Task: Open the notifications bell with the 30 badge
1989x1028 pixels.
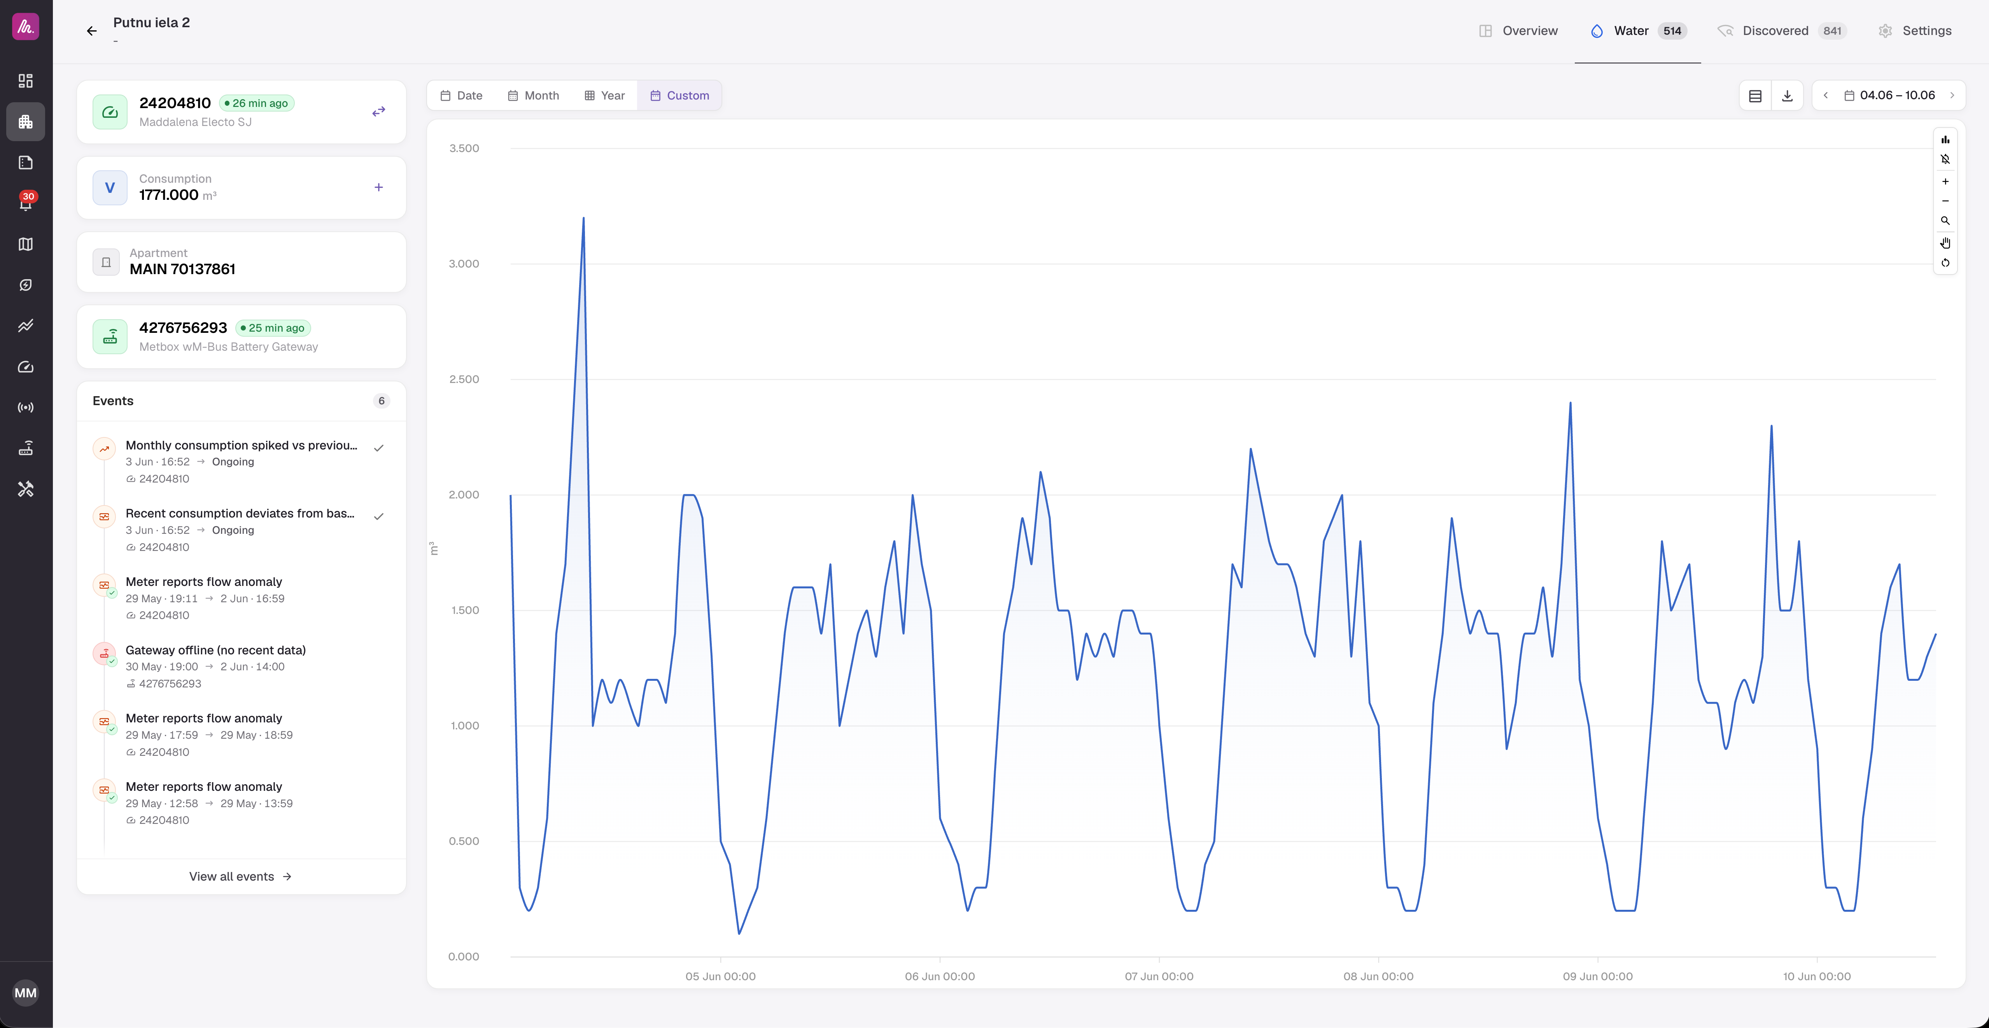Action: tap(26, 203)
